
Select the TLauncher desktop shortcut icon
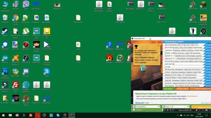pyautogui.click(x=203, y=5)
